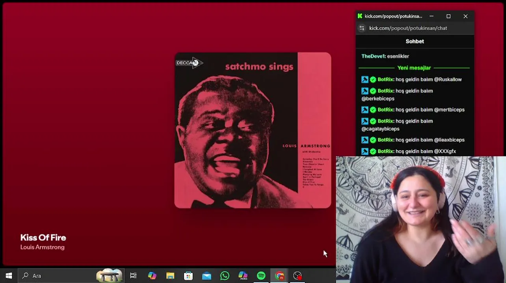
Task: Click the @XXXgfx mention in chat
Action: (445, 151)
